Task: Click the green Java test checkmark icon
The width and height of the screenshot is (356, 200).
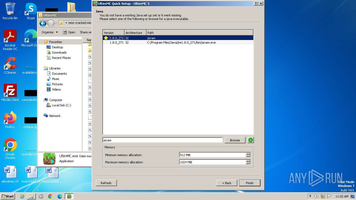Action: tap(251, 140)
